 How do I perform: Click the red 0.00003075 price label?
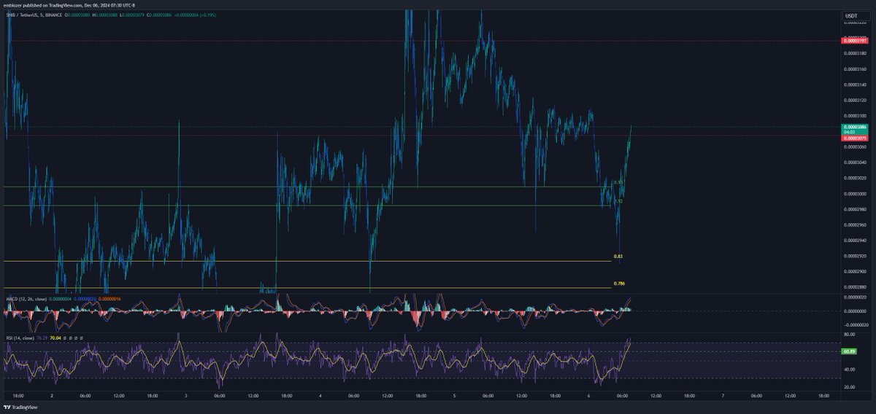coord(855,138)
